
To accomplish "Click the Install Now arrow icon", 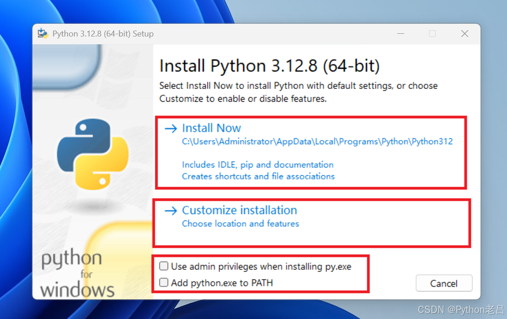I will (x=171, y=129).
